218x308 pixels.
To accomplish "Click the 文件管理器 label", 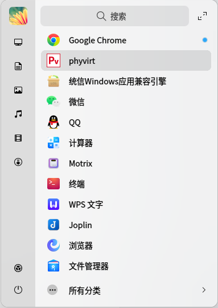I will coord(89,266).
